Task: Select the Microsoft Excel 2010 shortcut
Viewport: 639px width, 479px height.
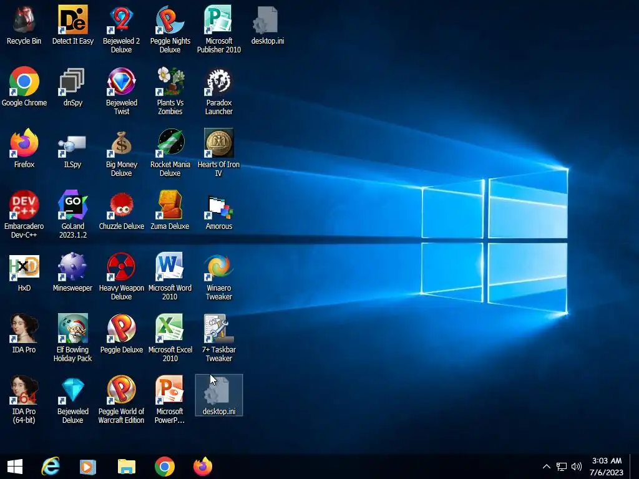Action: [170, 337]
